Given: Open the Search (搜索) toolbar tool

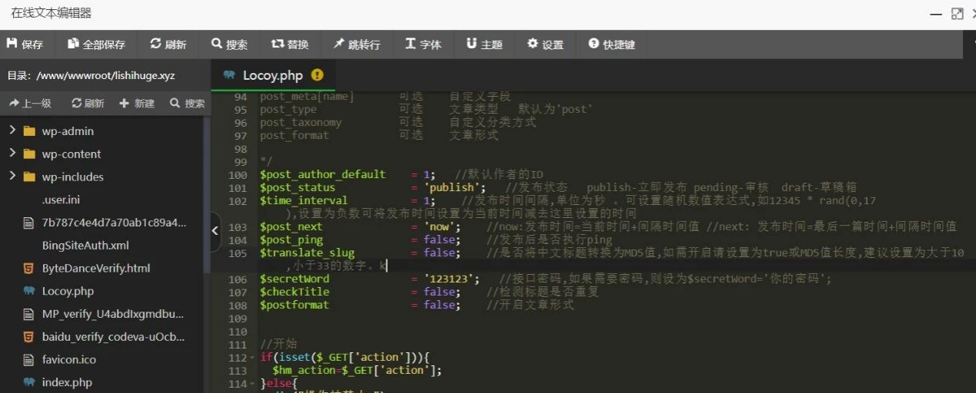Looking at the screenshot, I should 229,45.
